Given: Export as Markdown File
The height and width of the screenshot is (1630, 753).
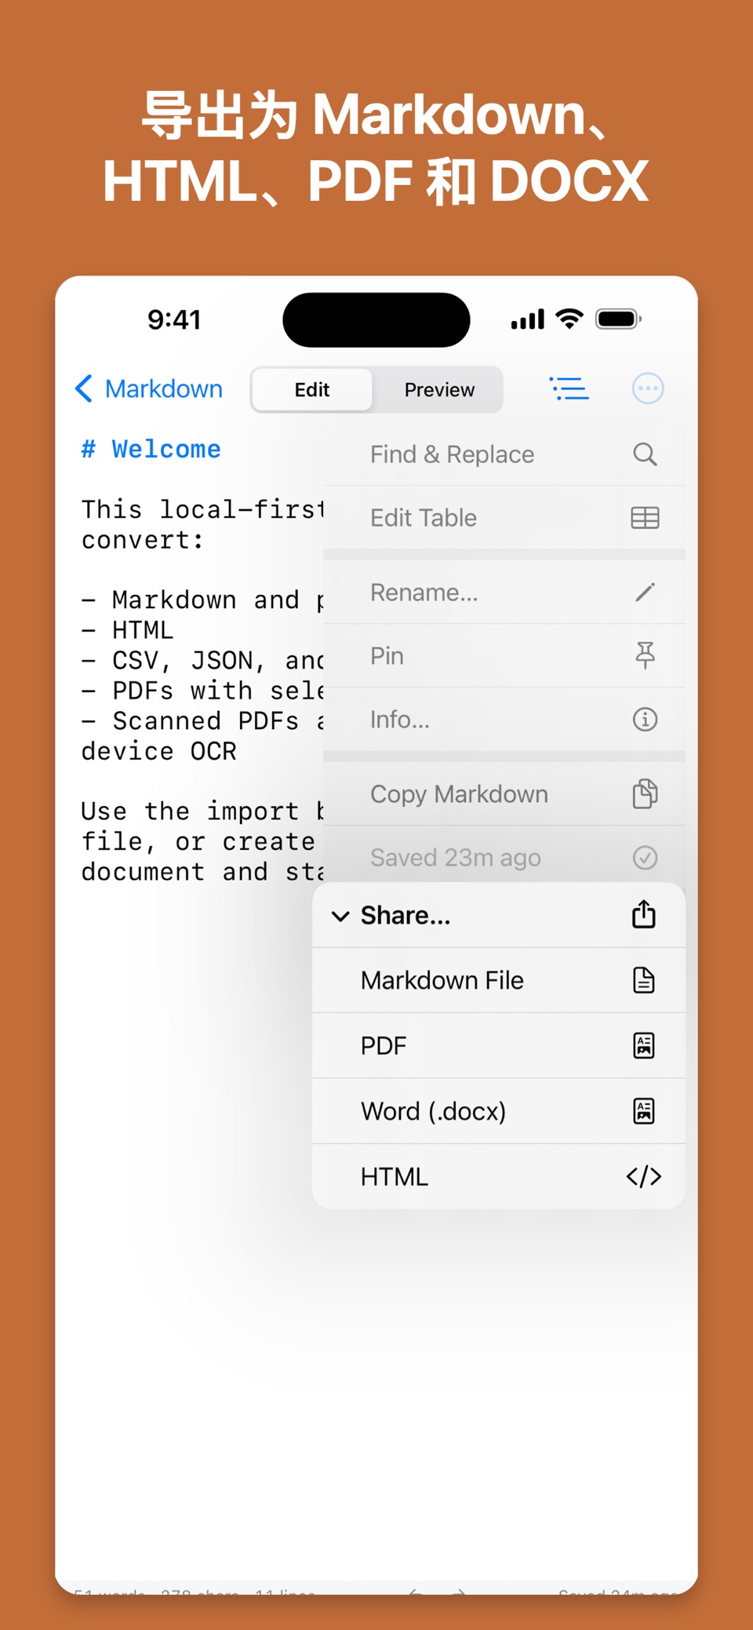Looking at the screenshot, I should click(x=499, y=980).
